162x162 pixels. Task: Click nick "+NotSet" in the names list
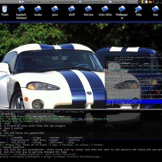55,138
